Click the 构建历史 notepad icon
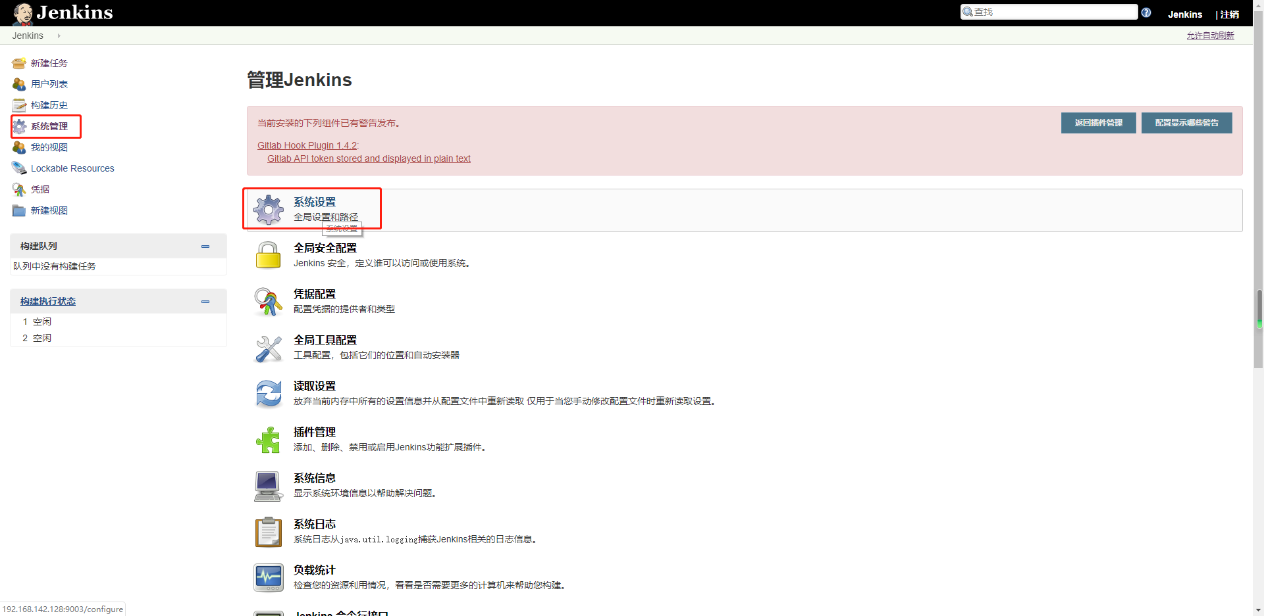The image size is (1264, 616). coord(19,105)
